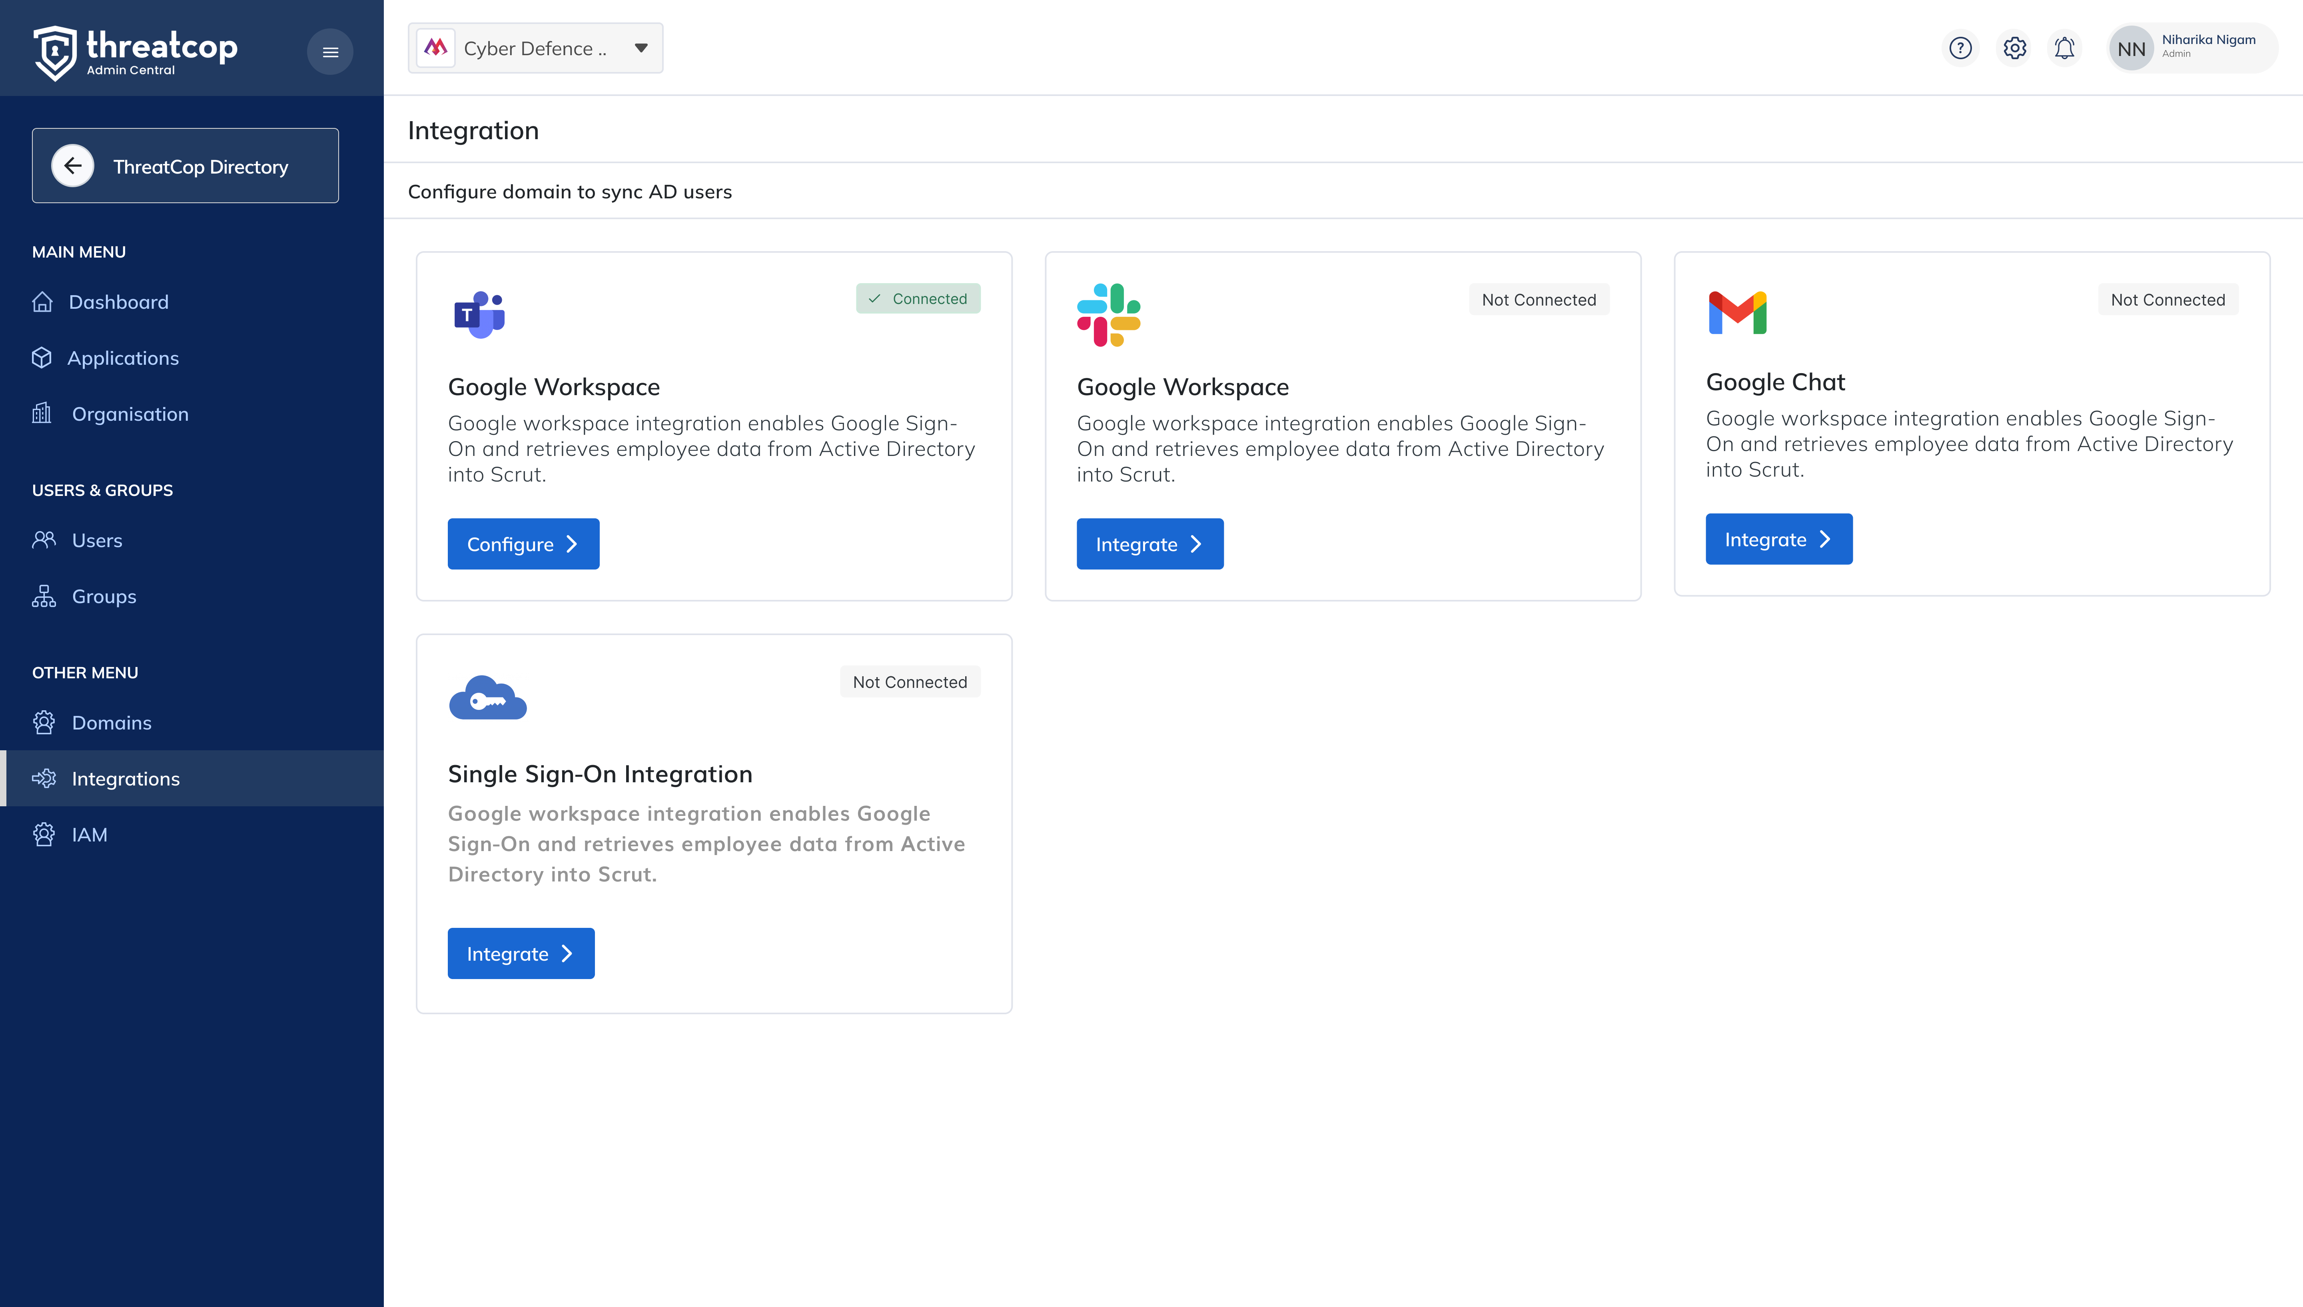Viewport: 2303px width, 1307px height.
Task: Click the NN user avatar
Action: (2131, 48)
